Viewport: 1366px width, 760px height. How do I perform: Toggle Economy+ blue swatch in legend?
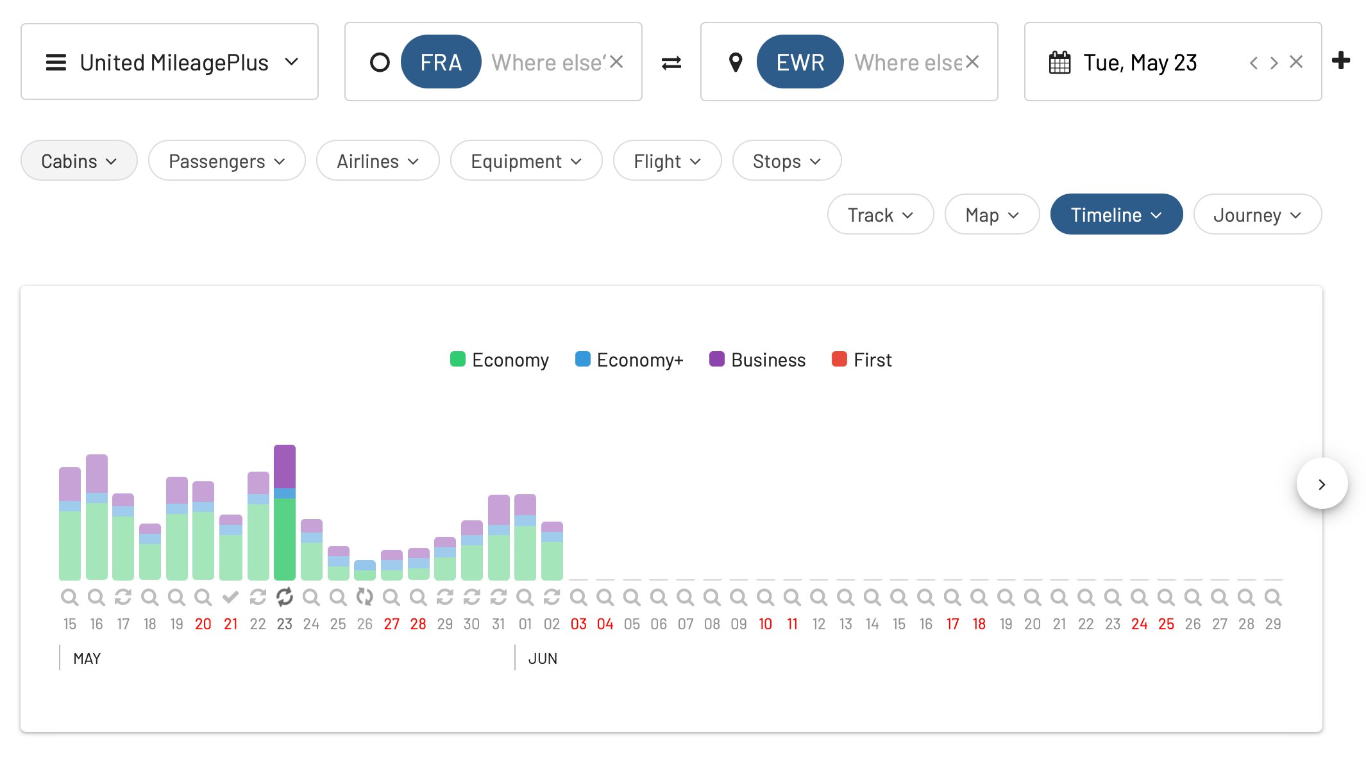(583, 359)
